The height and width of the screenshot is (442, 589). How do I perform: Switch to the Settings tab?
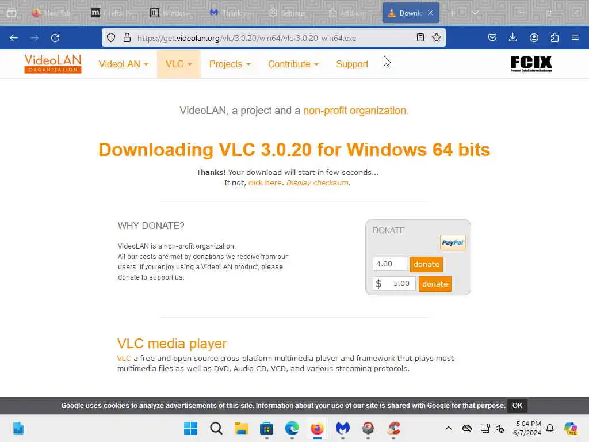click(x=288, y=13)
